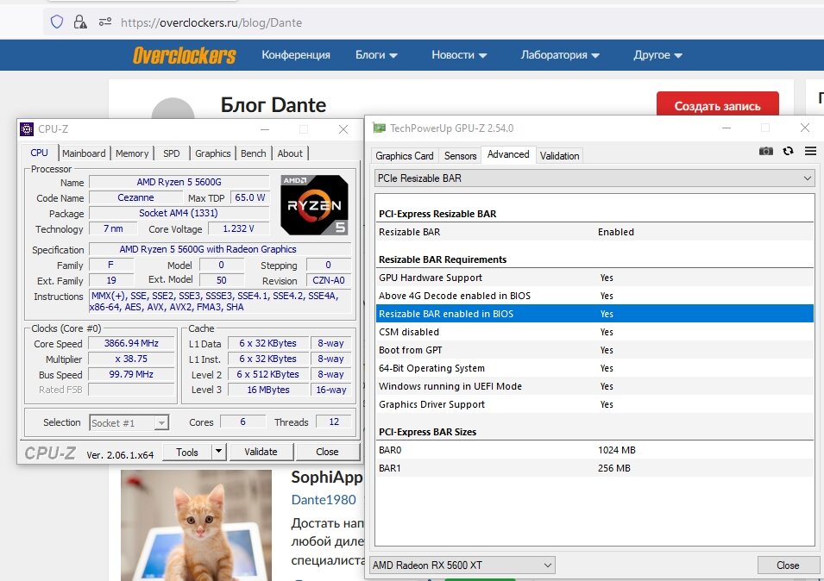Click the AMD Ryzen 5 5600G name field
This screenshot has height=581, width=824.
(x=179, y=182)
